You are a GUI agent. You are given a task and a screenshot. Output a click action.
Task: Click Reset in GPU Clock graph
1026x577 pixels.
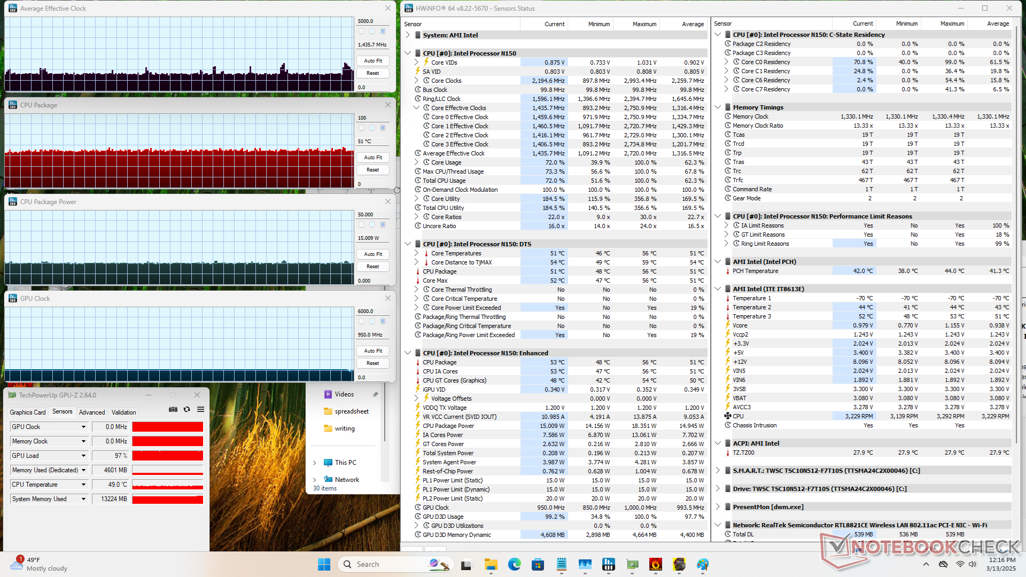pyautogui.click(x=372, y=363)
